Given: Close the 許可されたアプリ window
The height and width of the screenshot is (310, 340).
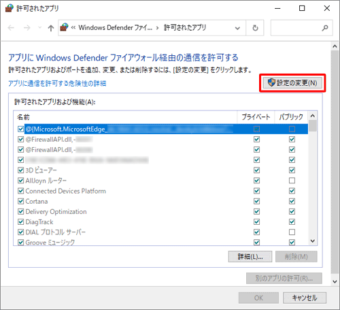Looking at the screenshot, I should [x=327, y=8].
